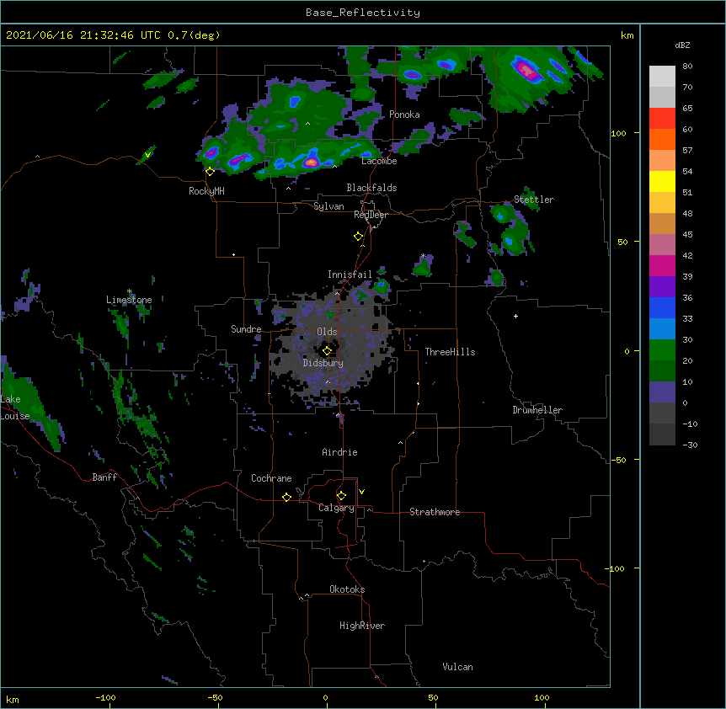
Task: Click the Base_Reflectivity title text
Action: 363,13
